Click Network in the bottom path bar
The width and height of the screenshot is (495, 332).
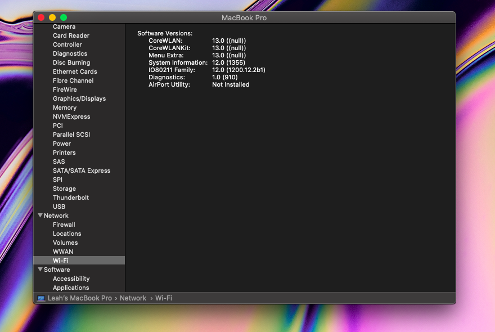point(133,298)
